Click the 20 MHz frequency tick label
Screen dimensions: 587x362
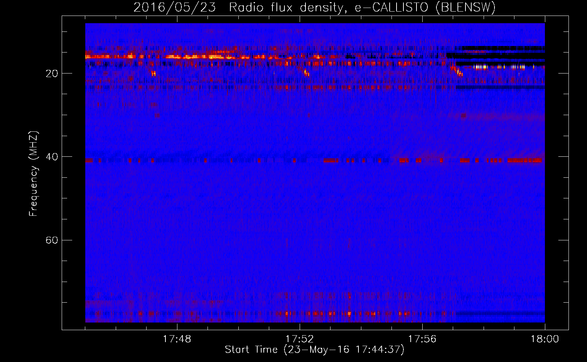[x=52, y=73]
